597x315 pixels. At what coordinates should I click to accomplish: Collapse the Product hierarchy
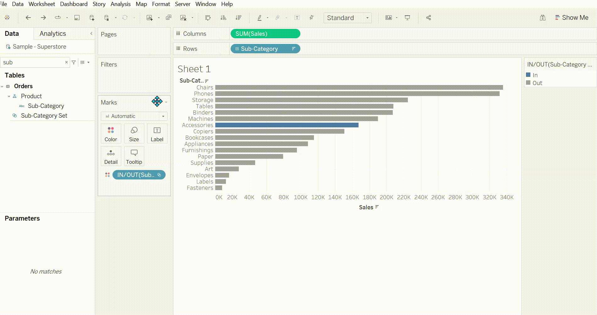click(x=9, y=96)
